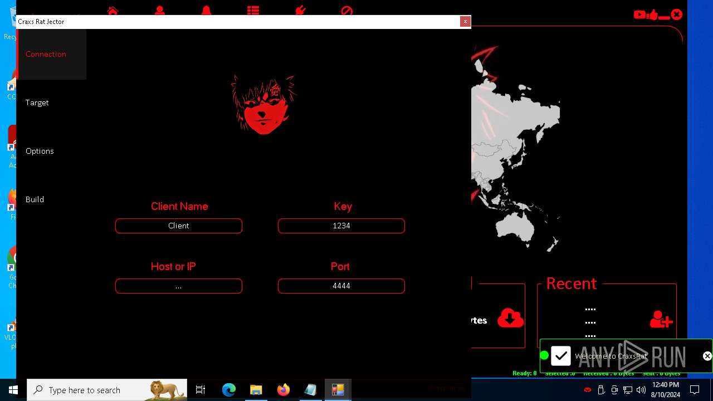Click the list icon in CraxsRat toolbar

253,11
